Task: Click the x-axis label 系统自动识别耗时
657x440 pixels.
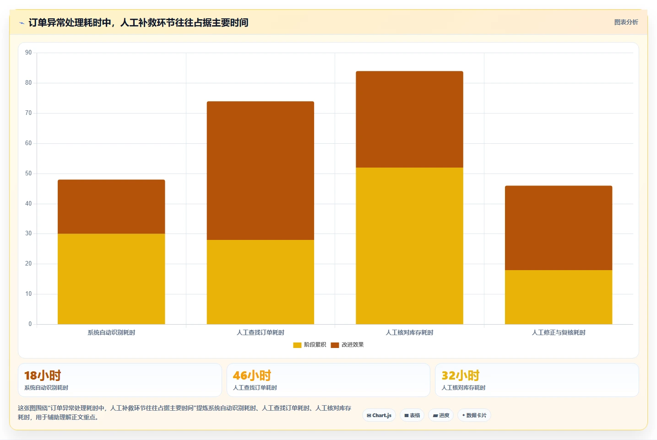Action: pyautogui.click(x=111, y=332)
